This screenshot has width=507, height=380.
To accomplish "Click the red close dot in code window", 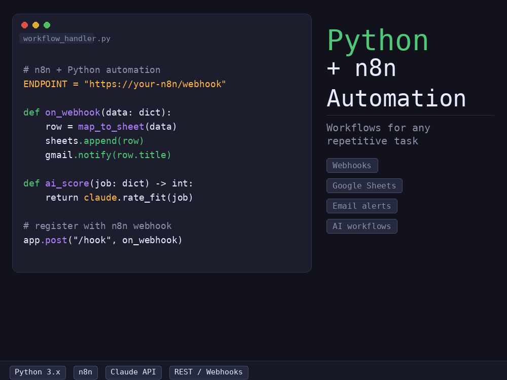I will [x=24, y=25].
